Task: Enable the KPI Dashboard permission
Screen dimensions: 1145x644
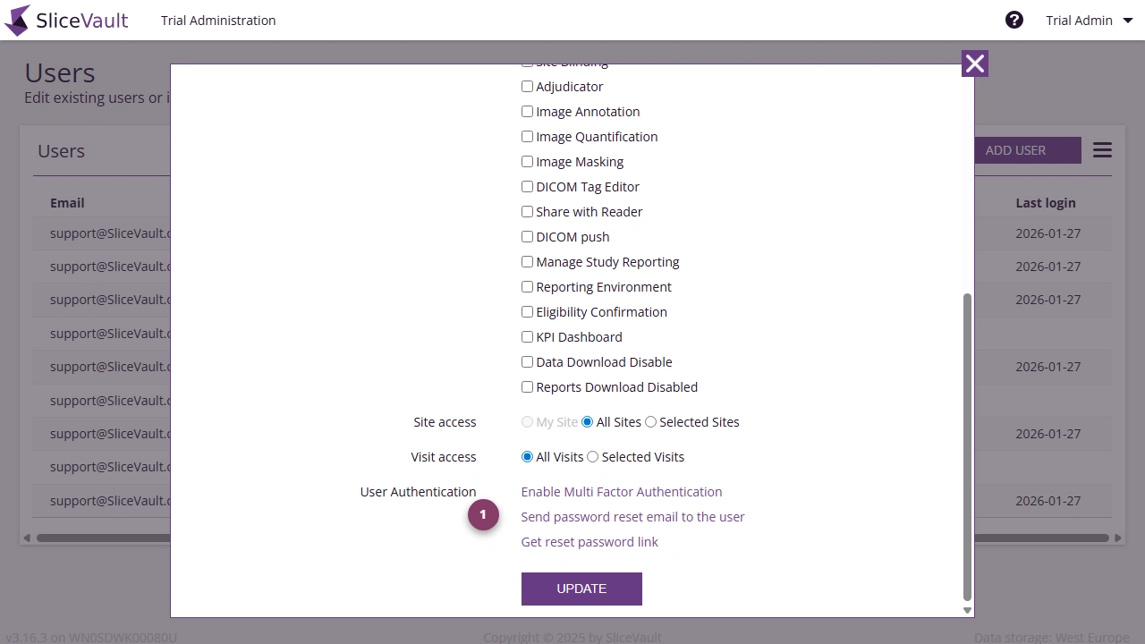Action: tap(527, 336)
